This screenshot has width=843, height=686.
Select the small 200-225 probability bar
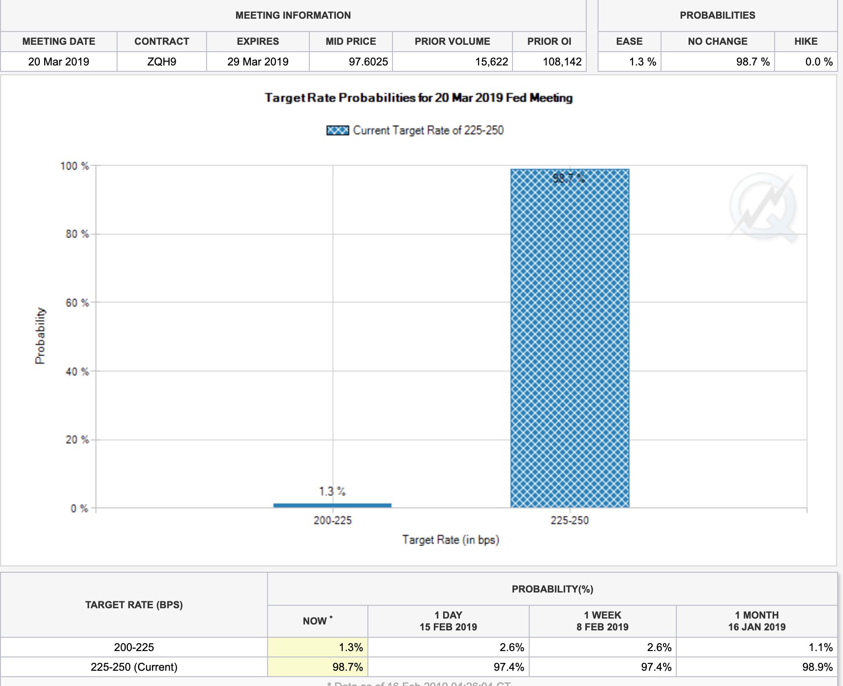click(332, 505)
